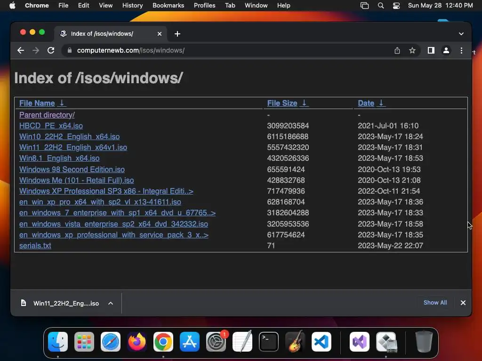The image size is (482, 361).
Task: Click the screen mirroring menu bar icon
Action: (x=365, y=6)
